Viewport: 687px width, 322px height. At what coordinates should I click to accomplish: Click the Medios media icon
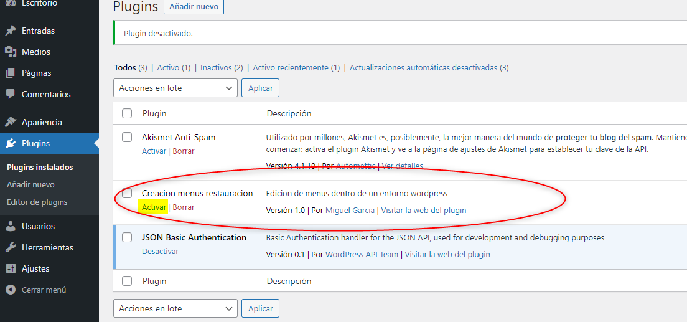[11, 52]
